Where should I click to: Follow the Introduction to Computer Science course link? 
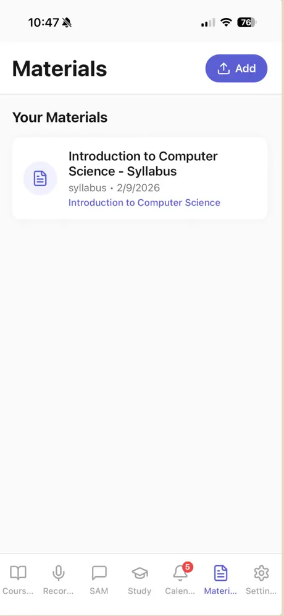[144, 203]
